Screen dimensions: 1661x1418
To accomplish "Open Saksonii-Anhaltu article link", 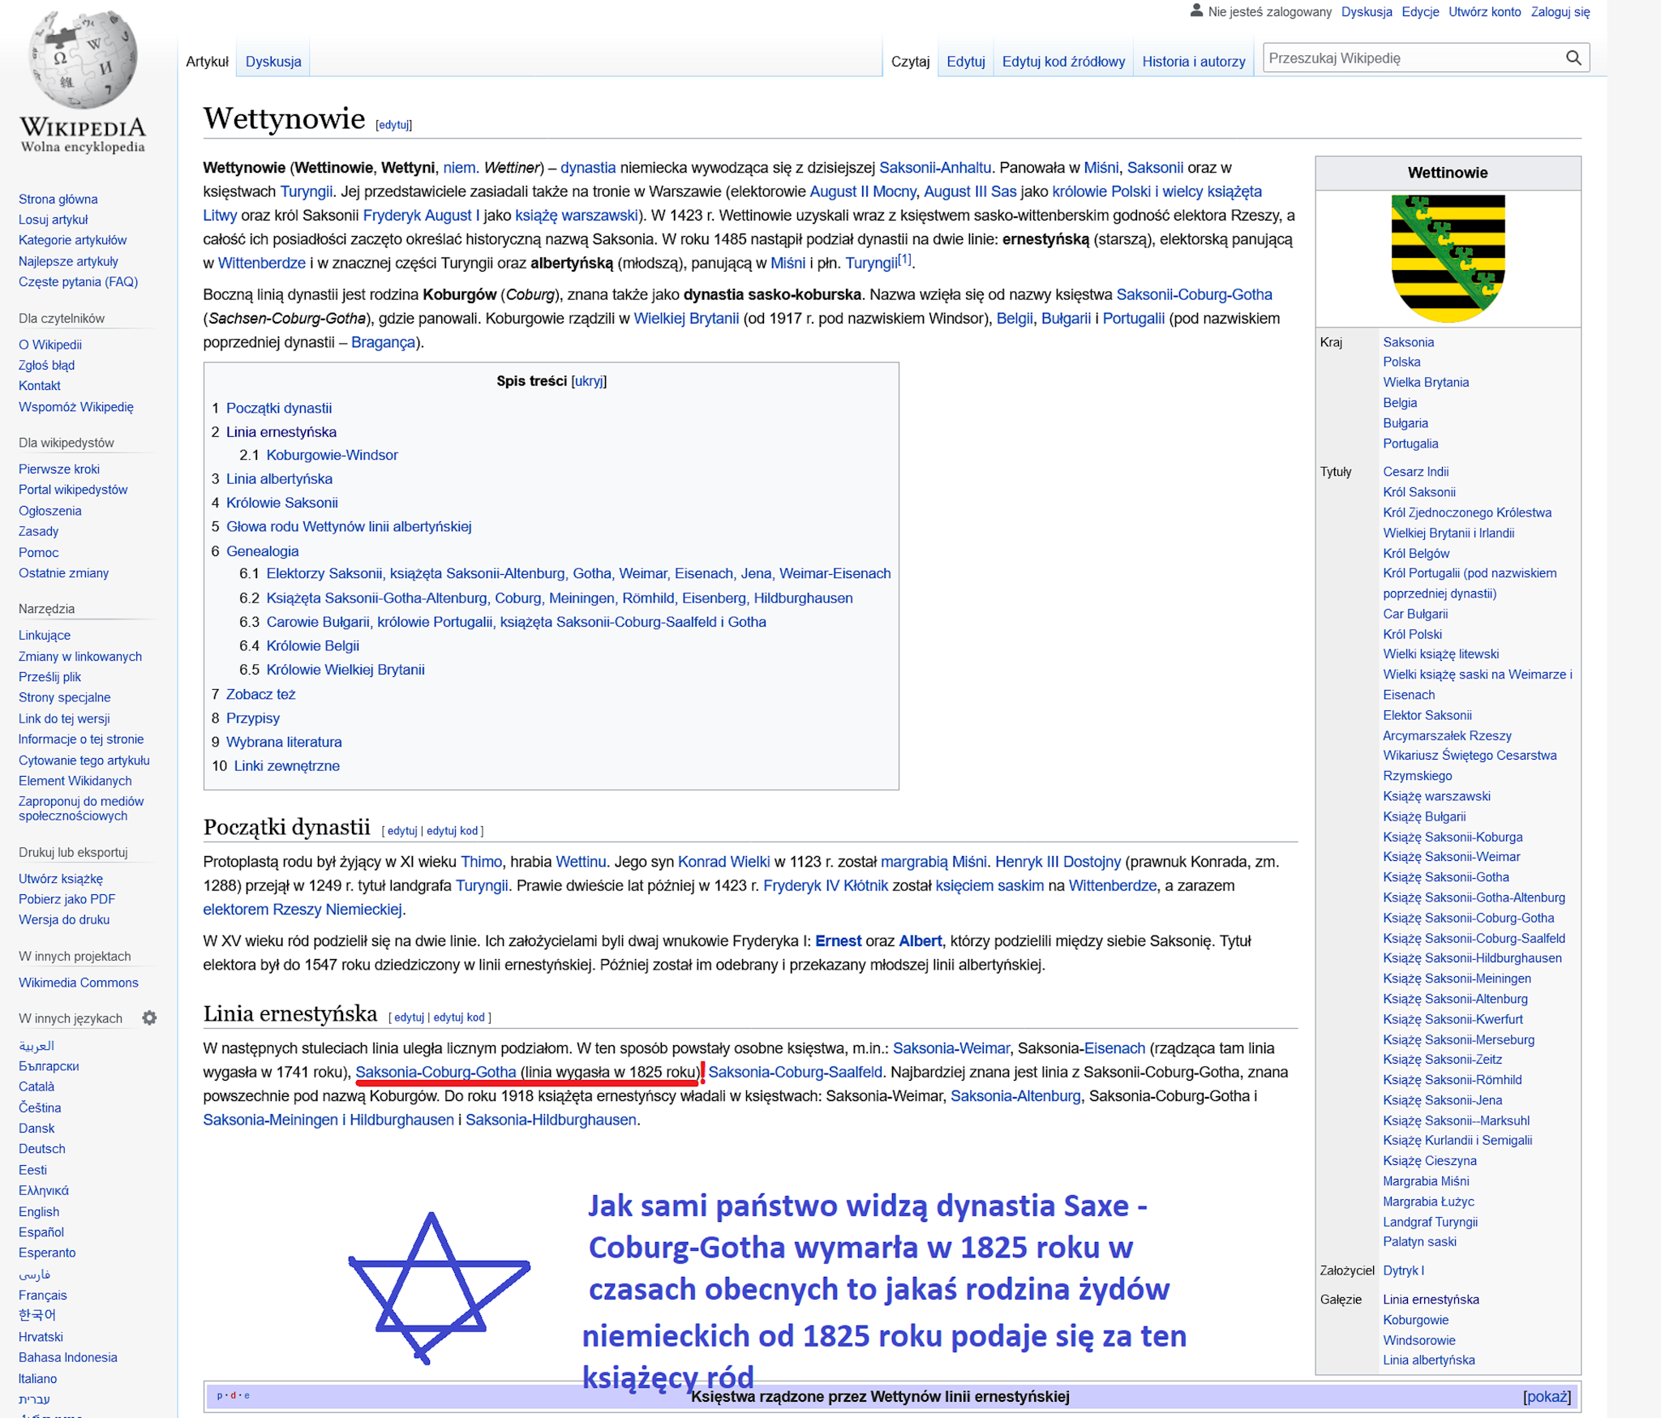I will click(x=935, y=168).
